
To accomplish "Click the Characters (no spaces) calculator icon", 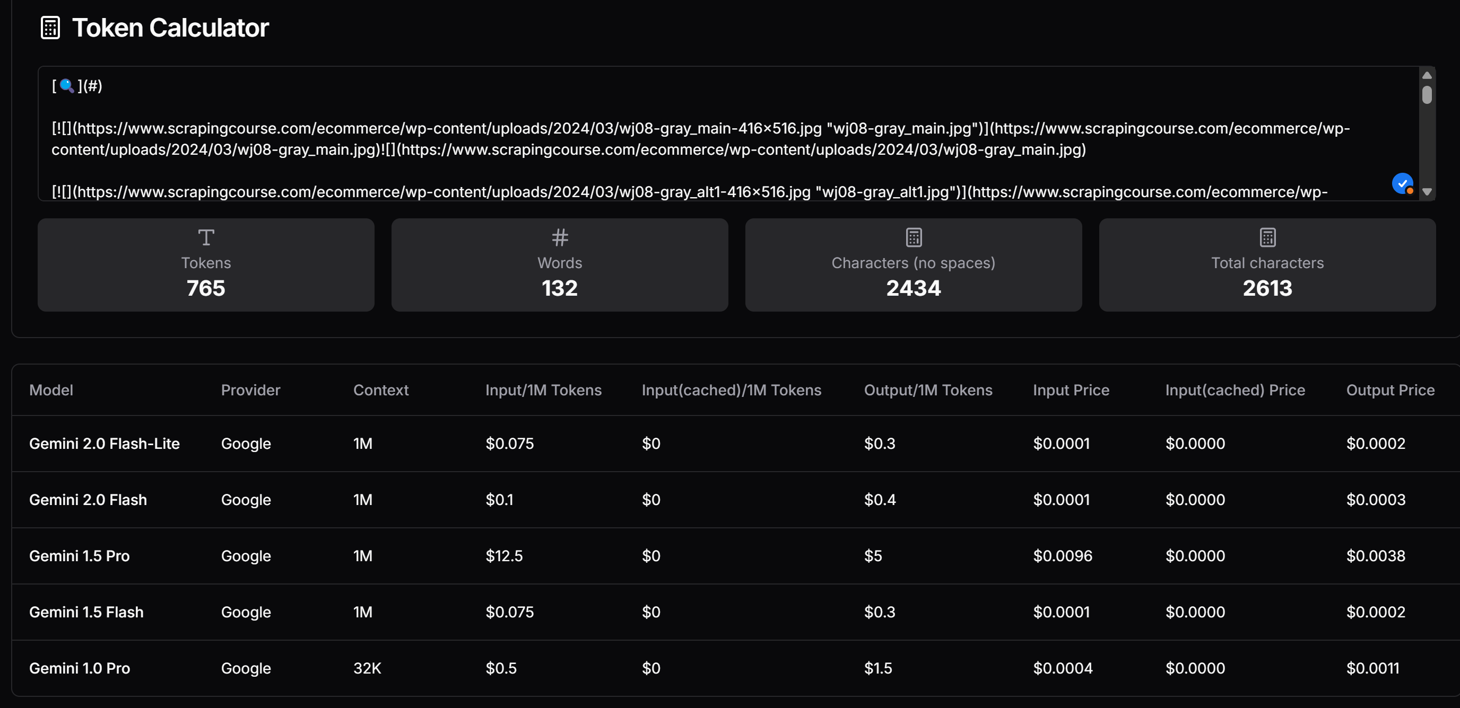I will (x=913, y=237).
